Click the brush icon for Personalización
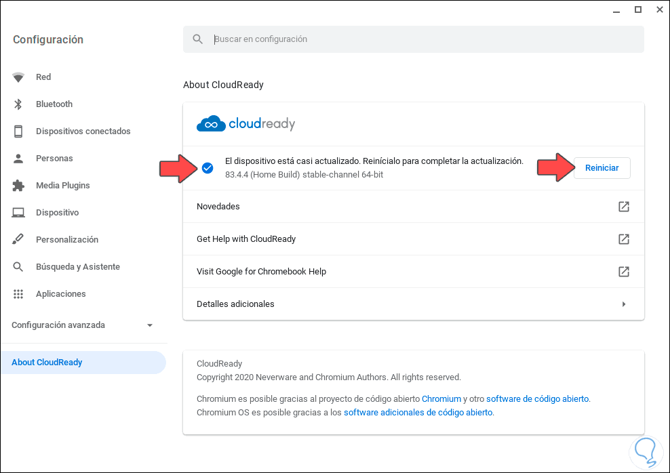Screen dimensions: 670x473 (18, 240)
